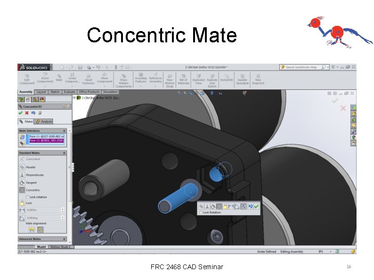Select the Mate tool in the ribbon
Image resolution: width=374 pixels, height=280 pixels.
point(59,78)
